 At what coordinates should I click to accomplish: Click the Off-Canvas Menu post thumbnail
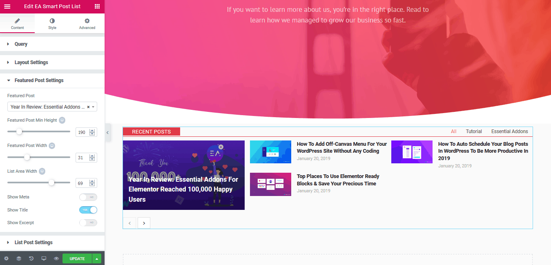[x=270, y=152]
